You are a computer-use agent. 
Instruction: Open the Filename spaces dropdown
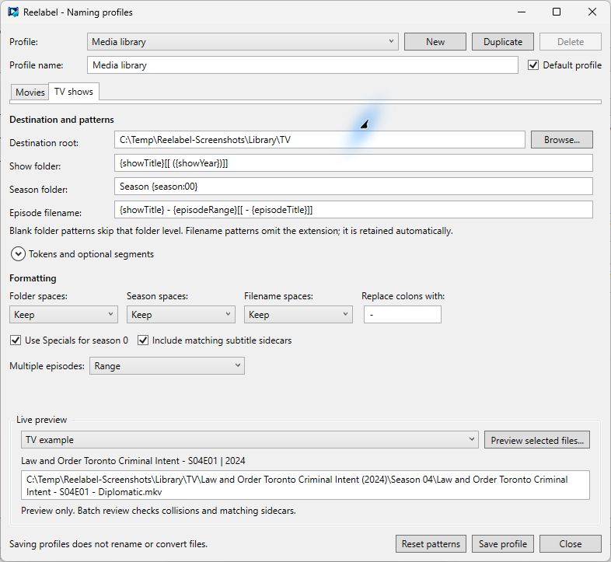coord(299,315)
